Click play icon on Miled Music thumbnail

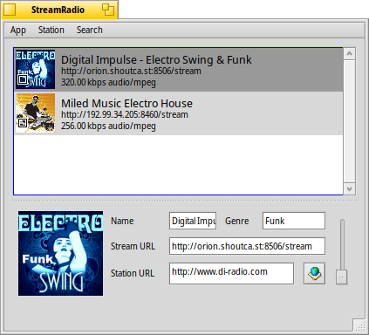[x=23, y=123]
